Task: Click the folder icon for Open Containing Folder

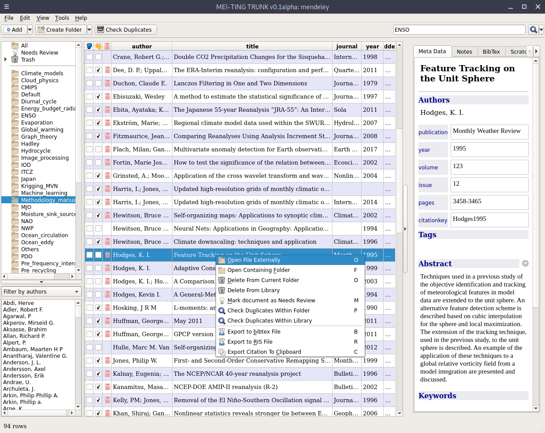Action: pos(222,270)
